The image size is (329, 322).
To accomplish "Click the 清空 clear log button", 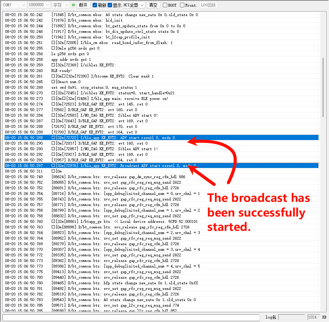I will 153,5.
